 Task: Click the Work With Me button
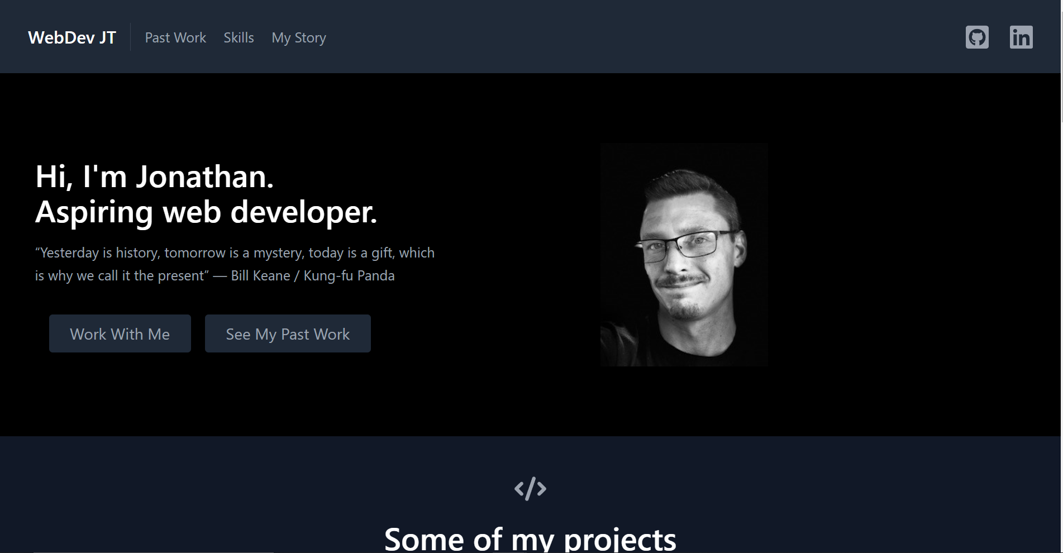tap(120, 333)
